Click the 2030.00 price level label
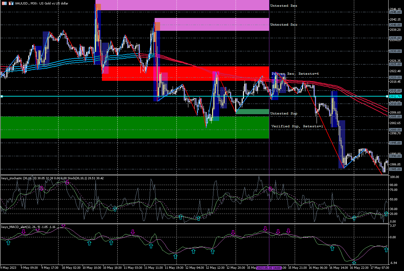 tap(395, 51)
